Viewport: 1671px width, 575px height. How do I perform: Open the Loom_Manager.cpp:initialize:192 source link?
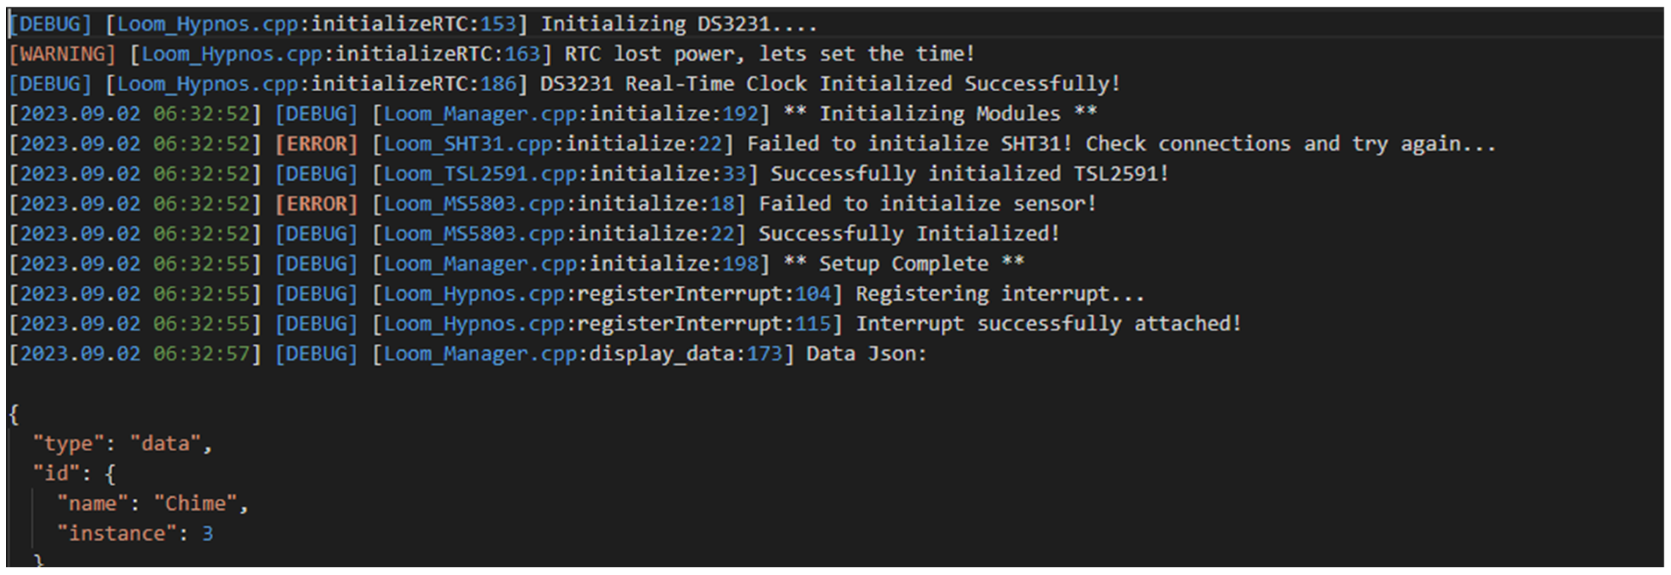point(570,114)
